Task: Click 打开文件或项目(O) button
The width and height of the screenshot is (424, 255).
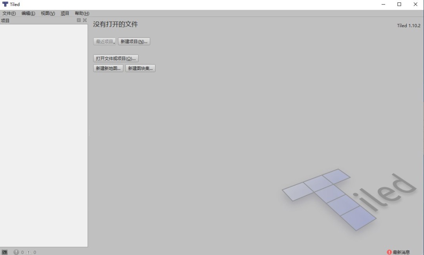Action: [x=115, y=58]
